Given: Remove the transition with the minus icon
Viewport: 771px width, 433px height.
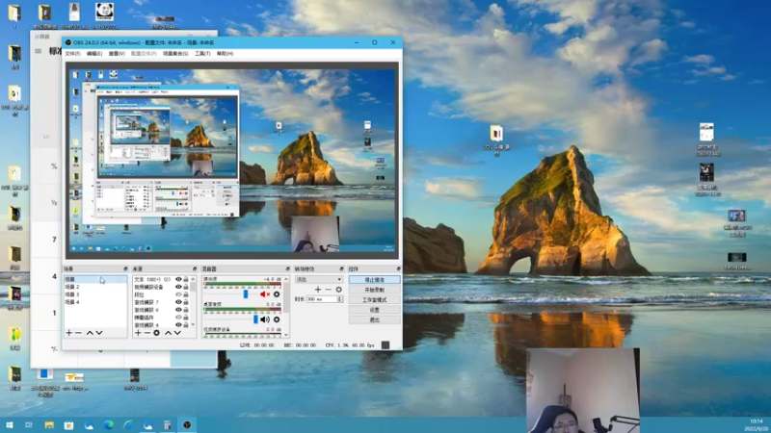Looking at the screenshot, I should [x=328, y=290].
